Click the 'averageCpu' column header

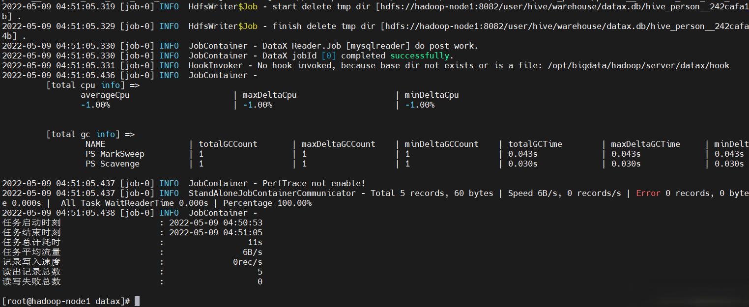pyautogui.click(x=105, y=95)
